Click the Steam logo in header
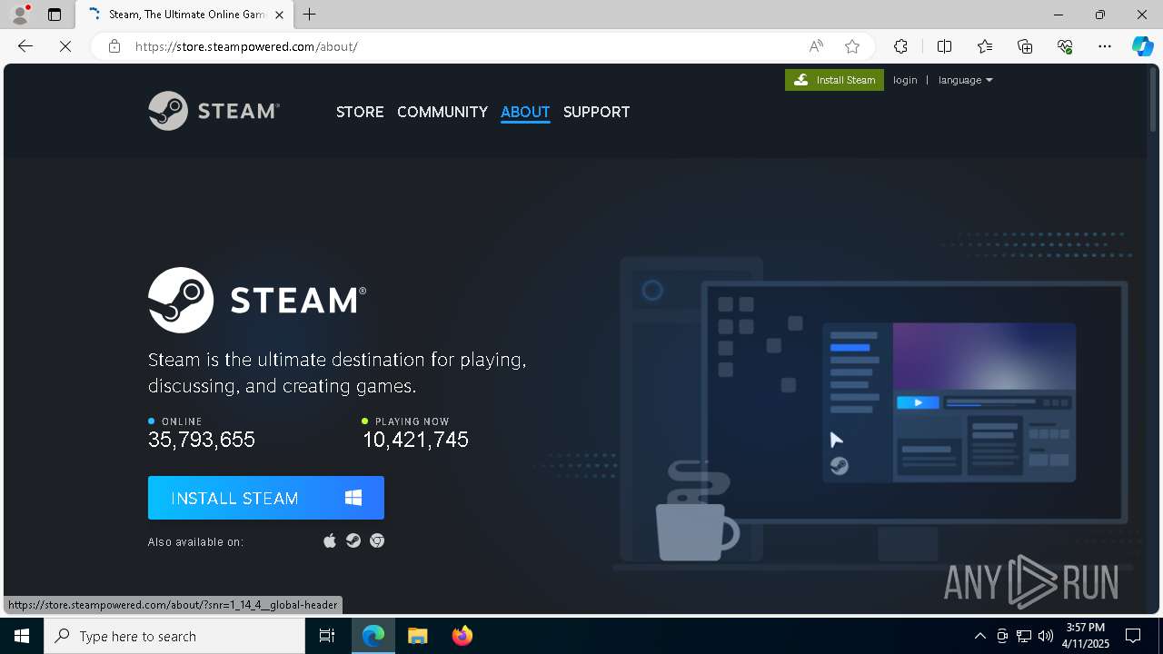Screen dimensions: 1163x654 [214, 111]
